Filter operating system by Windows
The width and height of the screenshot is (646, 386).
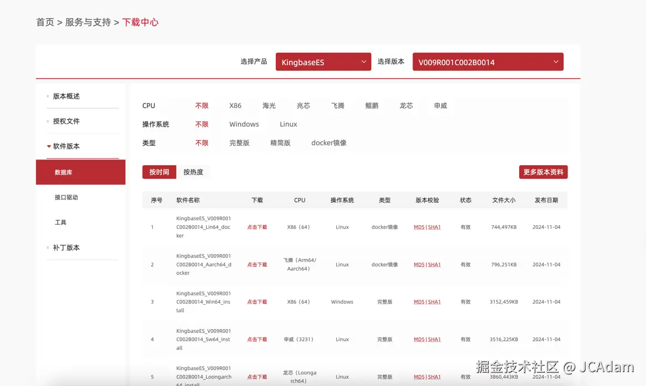[244, 125]
